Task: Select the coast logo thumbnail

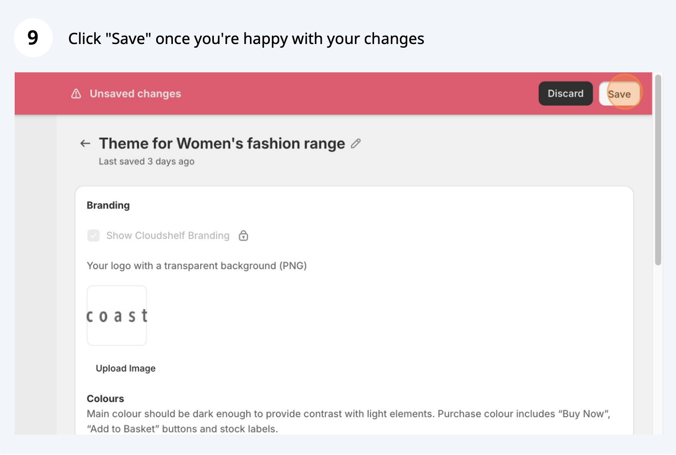Action: pyautogui.click(x=117, y=316)
